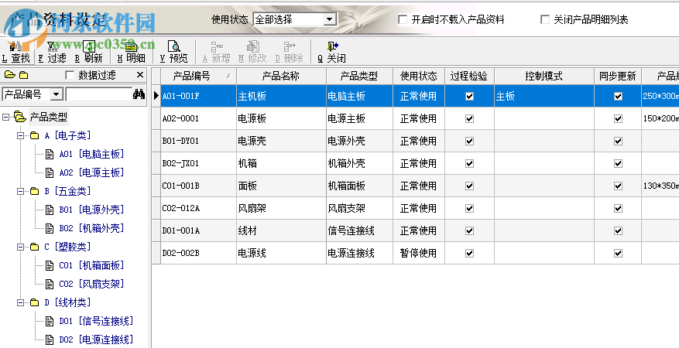Close the left tree panel with X
Screen dimensions: 679x348
tap(140, 75)
